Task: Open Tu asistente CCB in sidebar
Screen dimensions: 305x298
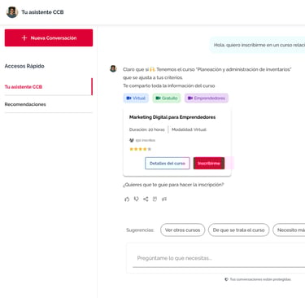Action: click(48, 87)
